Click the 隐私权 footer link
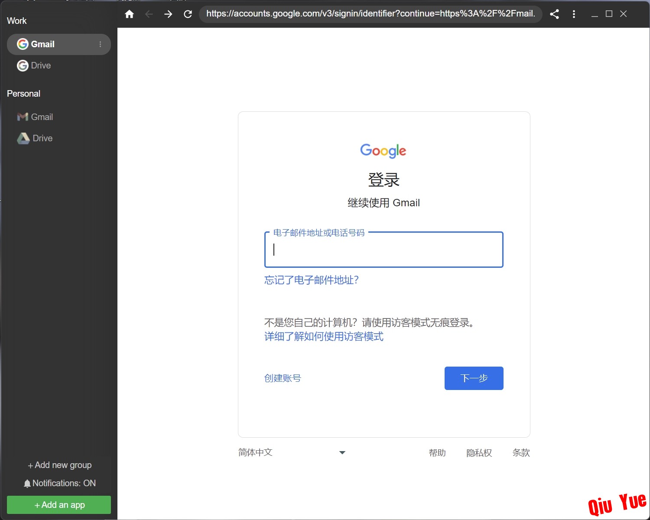Screen dimensions: 650x520 point(479,453)
